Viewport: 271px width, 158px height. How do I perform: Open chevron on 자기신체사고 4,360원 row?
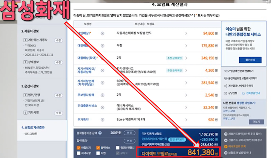186,70
